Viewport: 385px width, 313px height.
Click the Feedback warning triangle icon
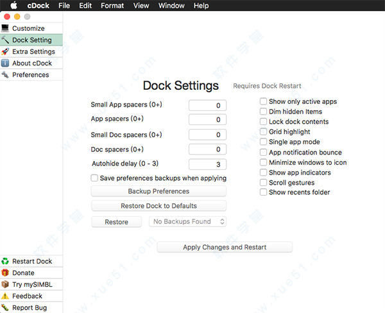pos(5,296)
